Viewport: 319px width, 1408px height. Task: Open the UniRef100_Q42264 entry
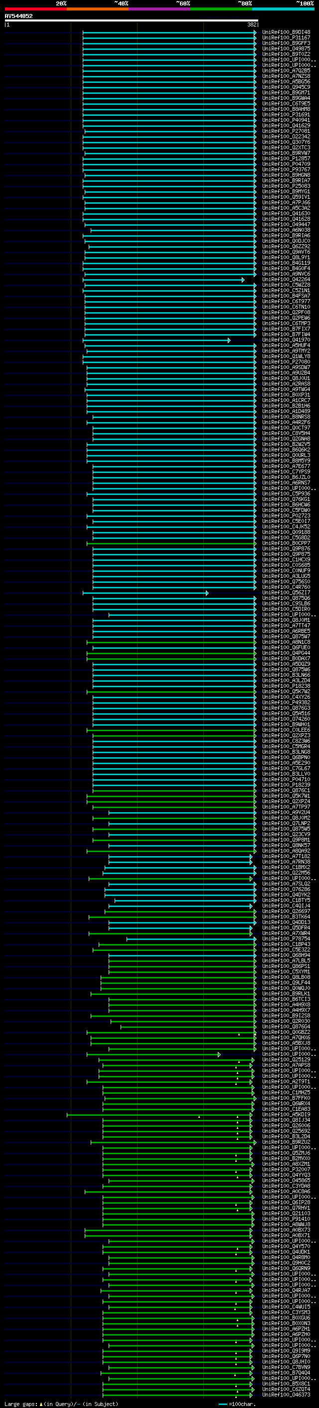point(286,279)
